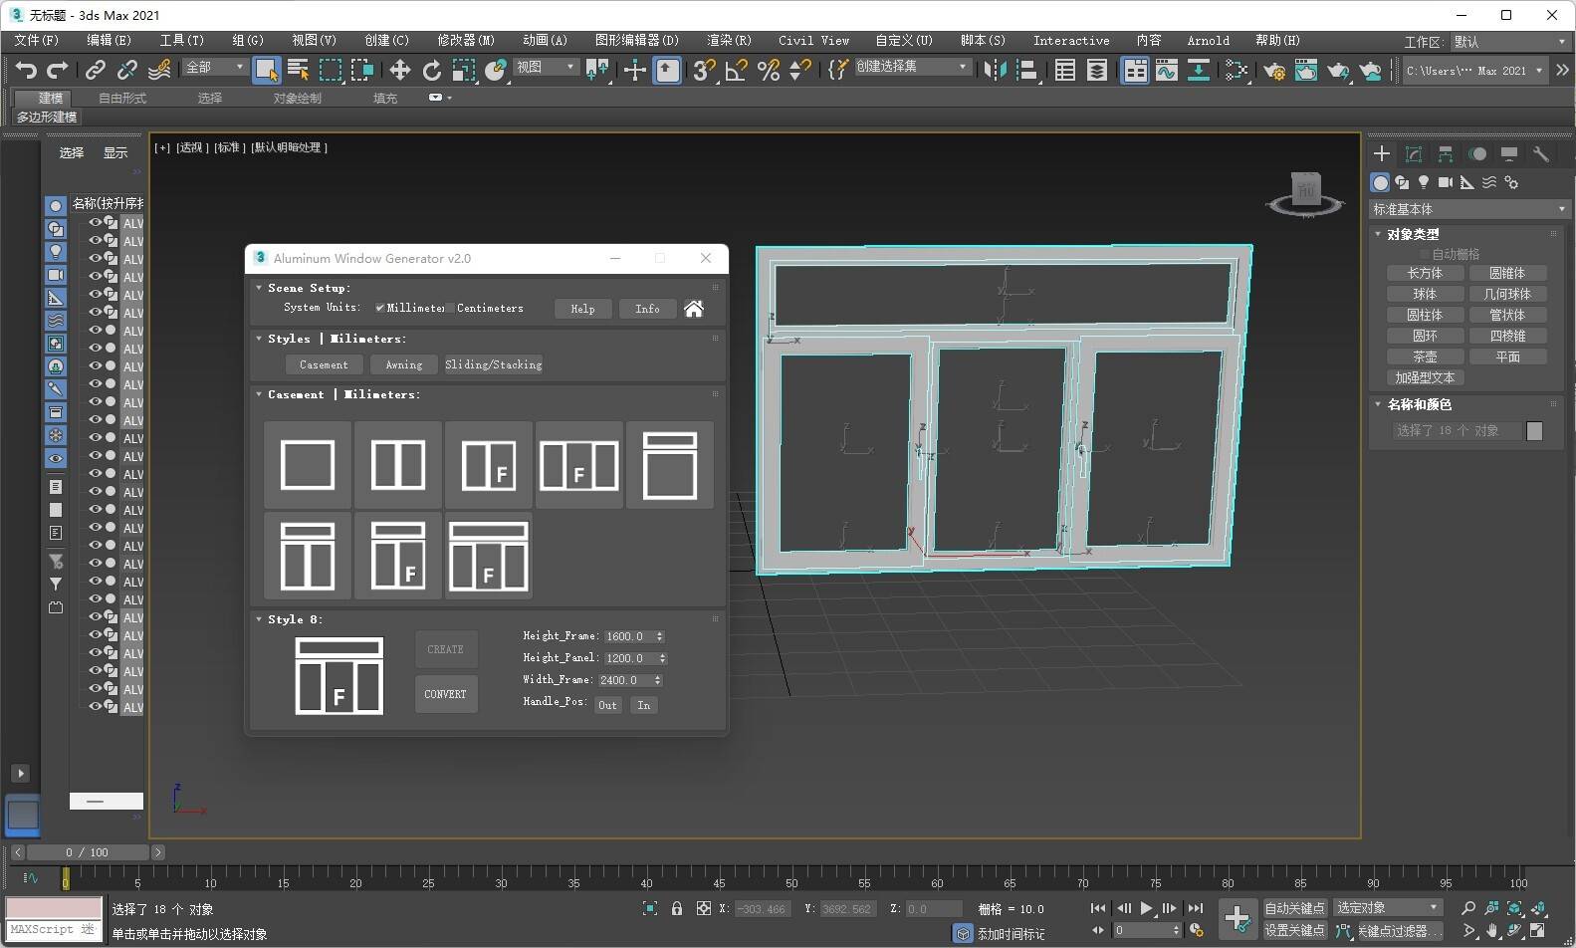Open the reference coordinate 视图 dropdown
1576x948 pixels.
pos(546,67)
